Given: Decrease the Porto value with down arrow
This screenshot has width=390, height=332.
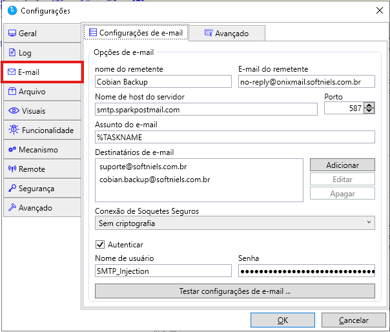Looking at the screenshot, I should [x=369, y=112].
